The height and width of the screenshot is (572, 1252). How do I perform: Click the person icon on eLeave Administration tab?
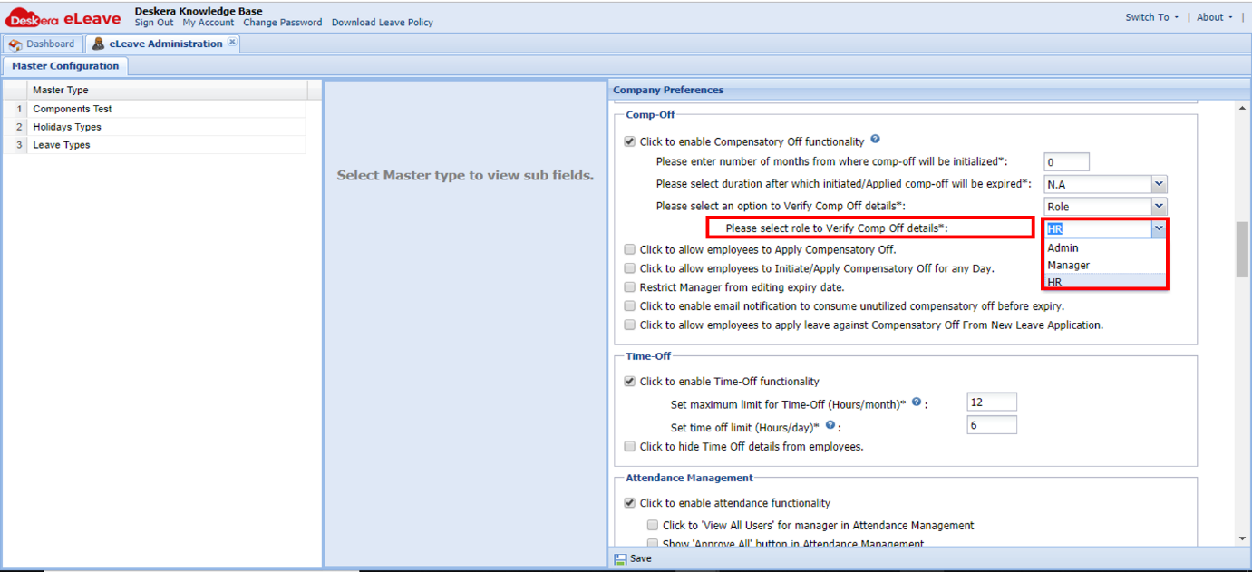(x=98, y=43)
